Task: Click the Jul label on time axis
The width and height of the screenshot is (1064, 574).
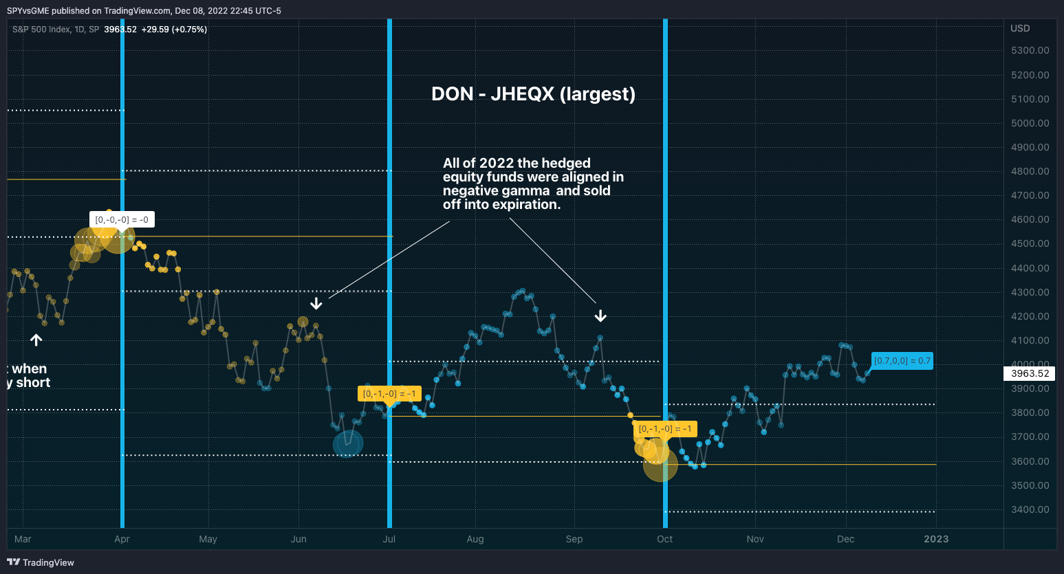Action: [389, 539]
